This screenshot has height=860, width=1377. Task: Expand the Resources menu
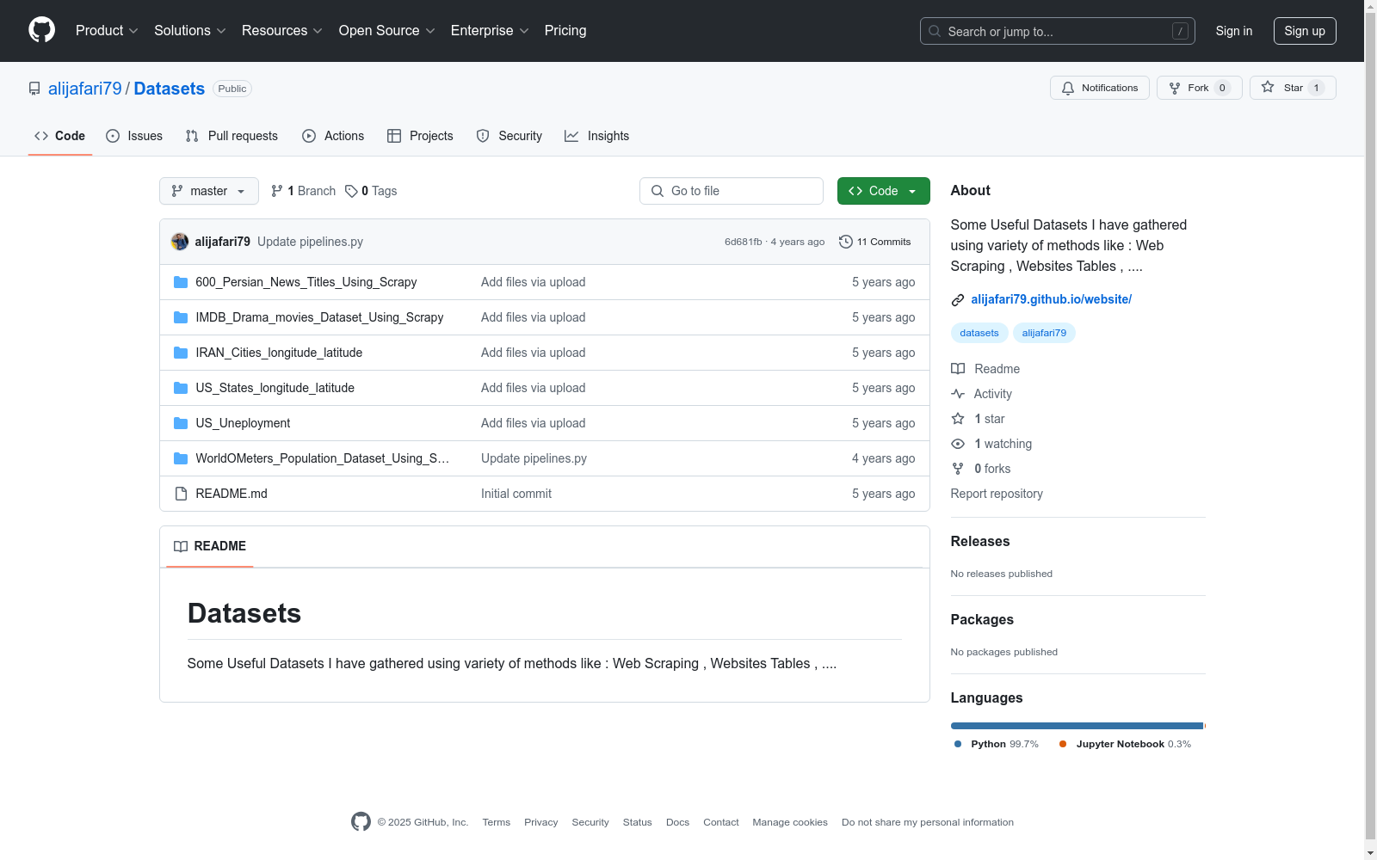tap(281, 30)
